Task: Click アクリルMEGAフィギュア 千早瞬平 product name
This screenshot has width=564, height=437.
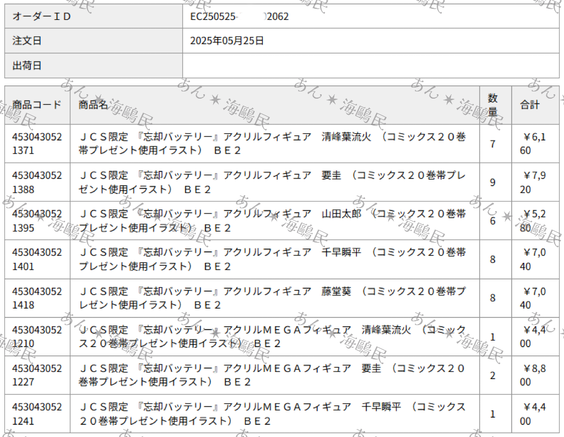Action: (272, 414)
